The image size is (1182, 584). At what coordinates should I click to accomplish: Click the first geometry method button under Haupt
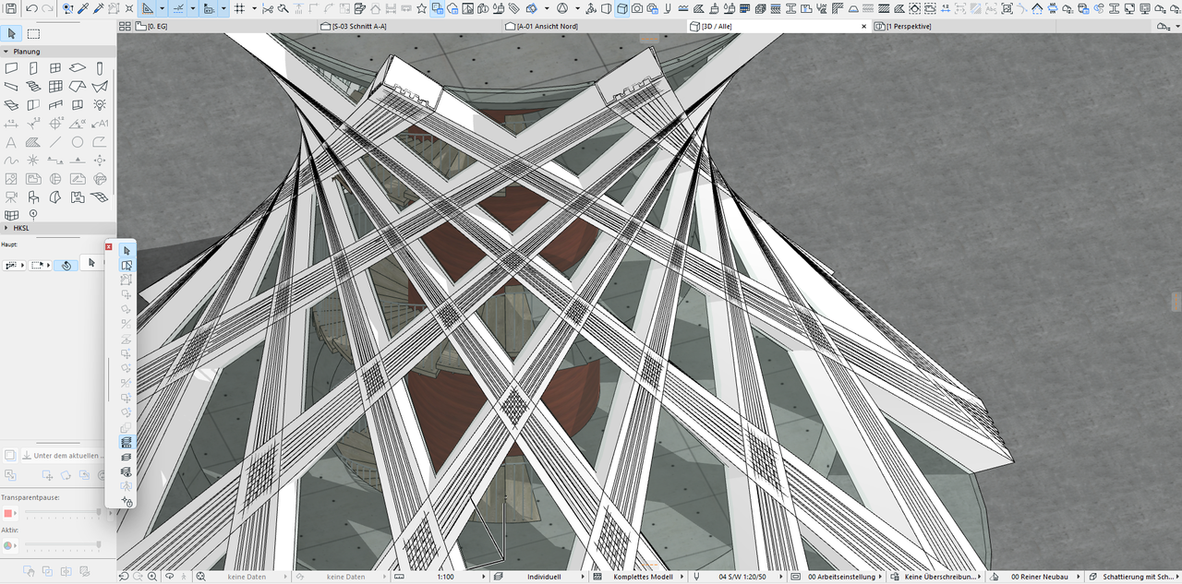point(14,265)
